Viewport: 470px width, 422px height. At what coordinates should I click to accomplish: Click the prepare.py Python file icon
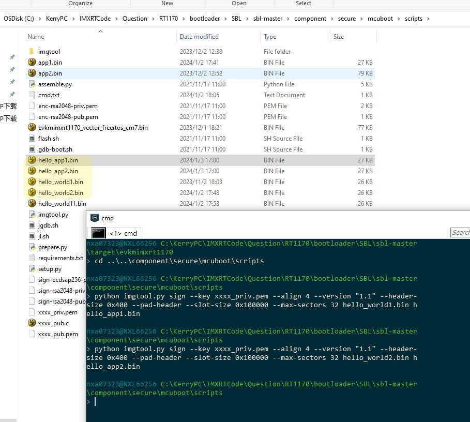pos(32,247)
